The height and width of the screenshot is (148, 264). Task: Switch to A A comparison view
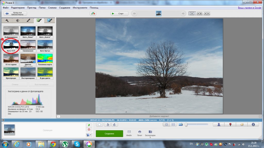tap(207, 14)
